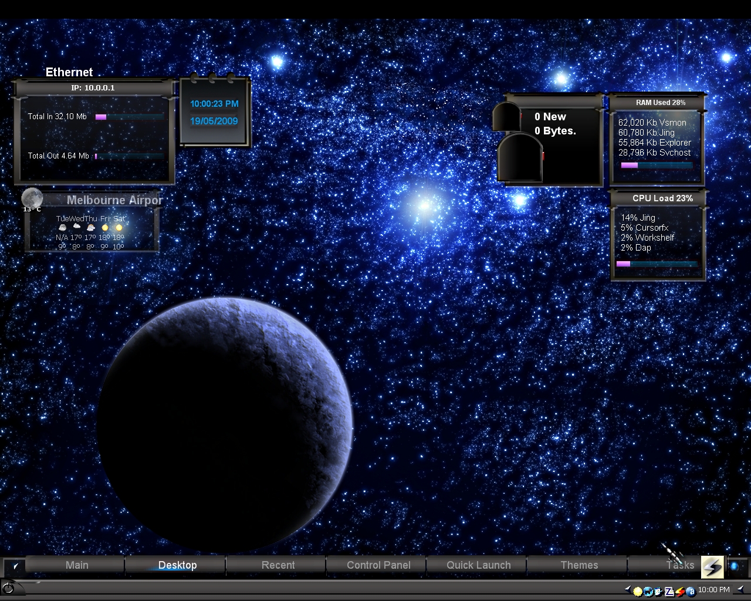The image size is (751, 601).
Task: Click the lightning bolt icon beside Tasks
Action: click(x=712, y=567)
